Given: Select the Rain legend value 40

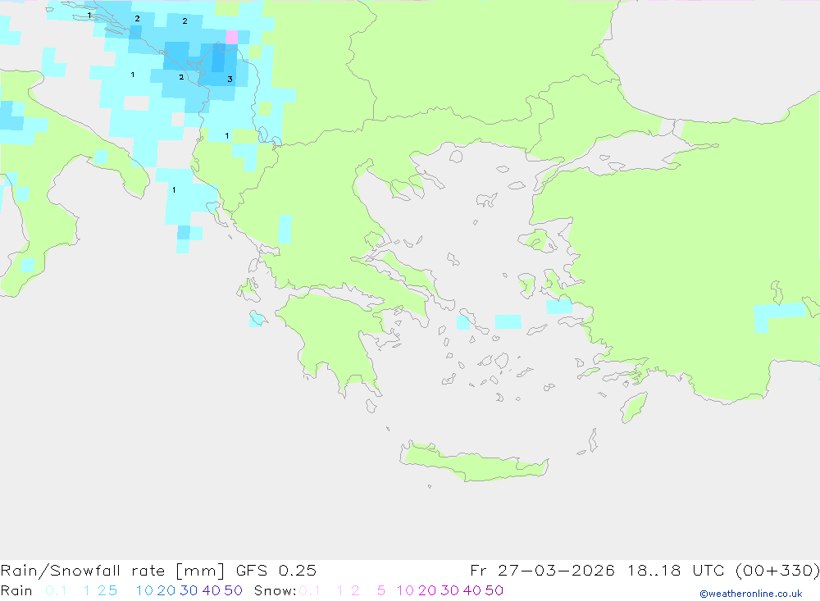Looking at the screenshot, I should pos(212,590).
